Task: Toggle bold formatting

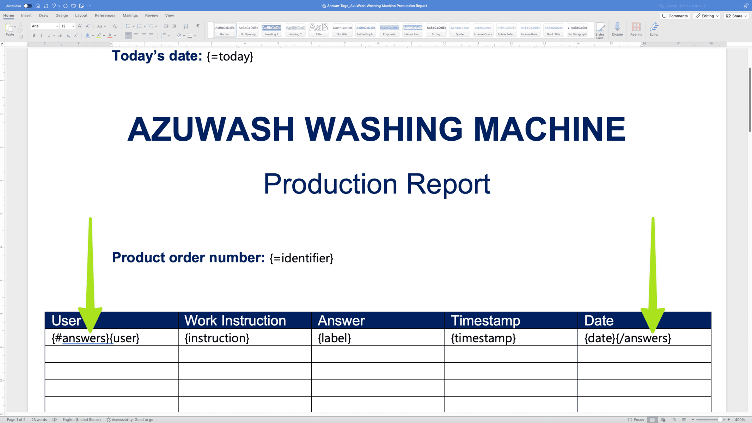Action: click(34, 36)
